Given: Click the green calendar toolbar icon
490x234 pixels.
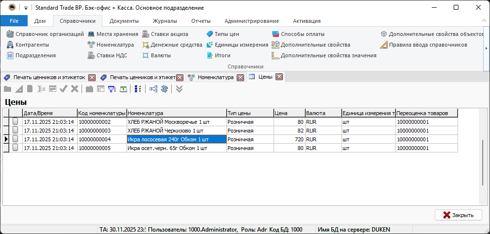Looking at the screenshot, I should coord(123,89).
